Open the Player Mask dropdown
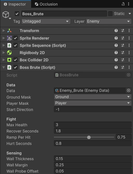Screen dimensions: 133x174 coord(93,103)
